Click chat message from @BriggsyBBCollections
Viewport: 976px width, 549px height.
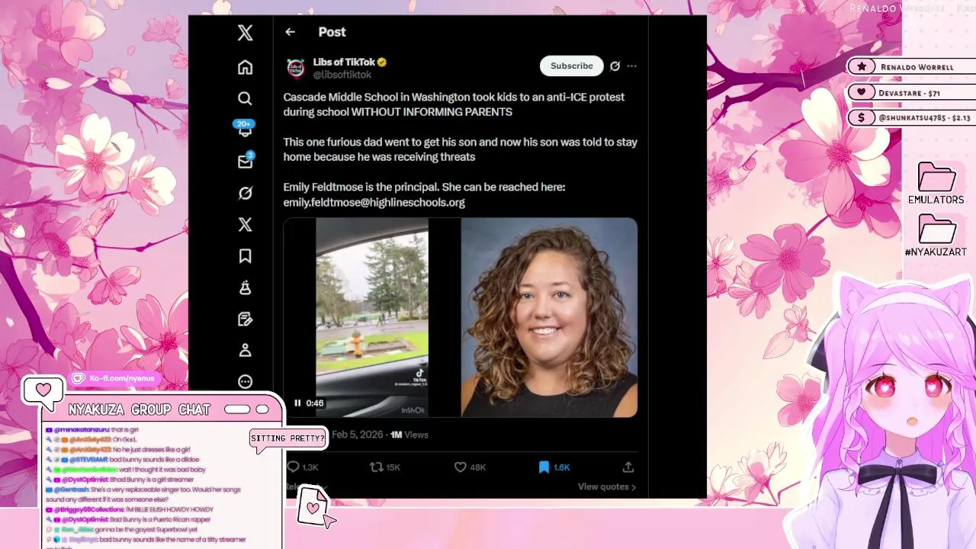pos(130,509)
